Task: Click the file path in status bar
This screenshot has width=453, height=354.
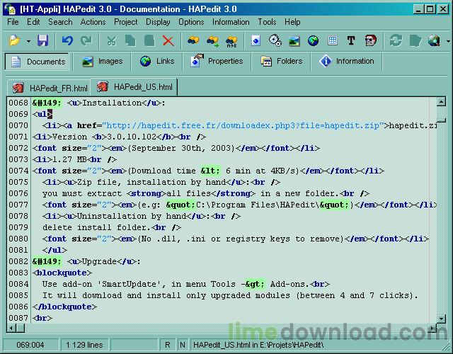Action: [258, 345]
